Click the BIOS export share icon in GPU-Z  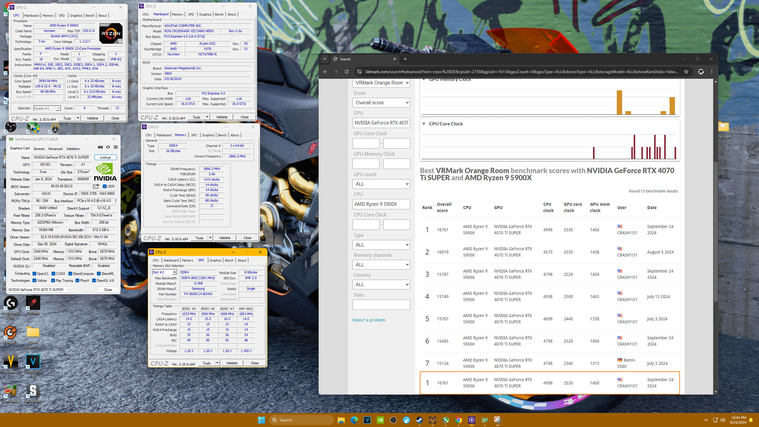(x=96, y=186)
